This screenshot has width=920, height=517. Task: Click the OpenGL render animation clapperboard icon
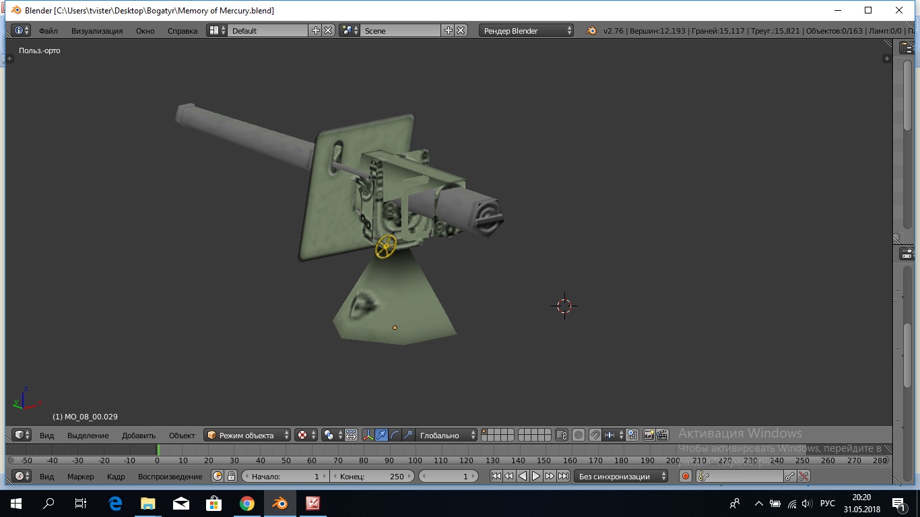(663, 436)
